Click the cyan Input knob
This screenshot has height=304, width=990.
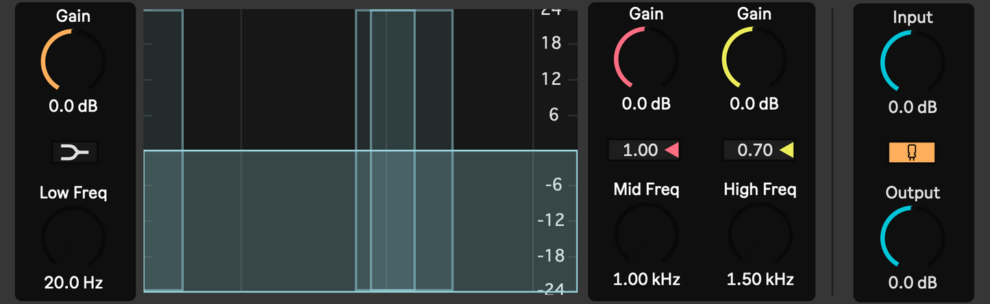tap(912, 62)
